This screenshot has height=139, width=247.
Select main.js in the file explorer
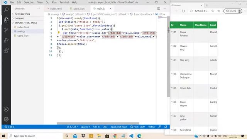21,31
